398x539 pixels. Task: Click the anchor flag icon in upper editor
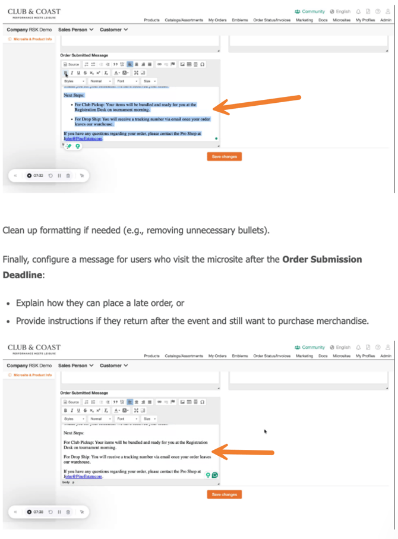(x=173, y=64)
